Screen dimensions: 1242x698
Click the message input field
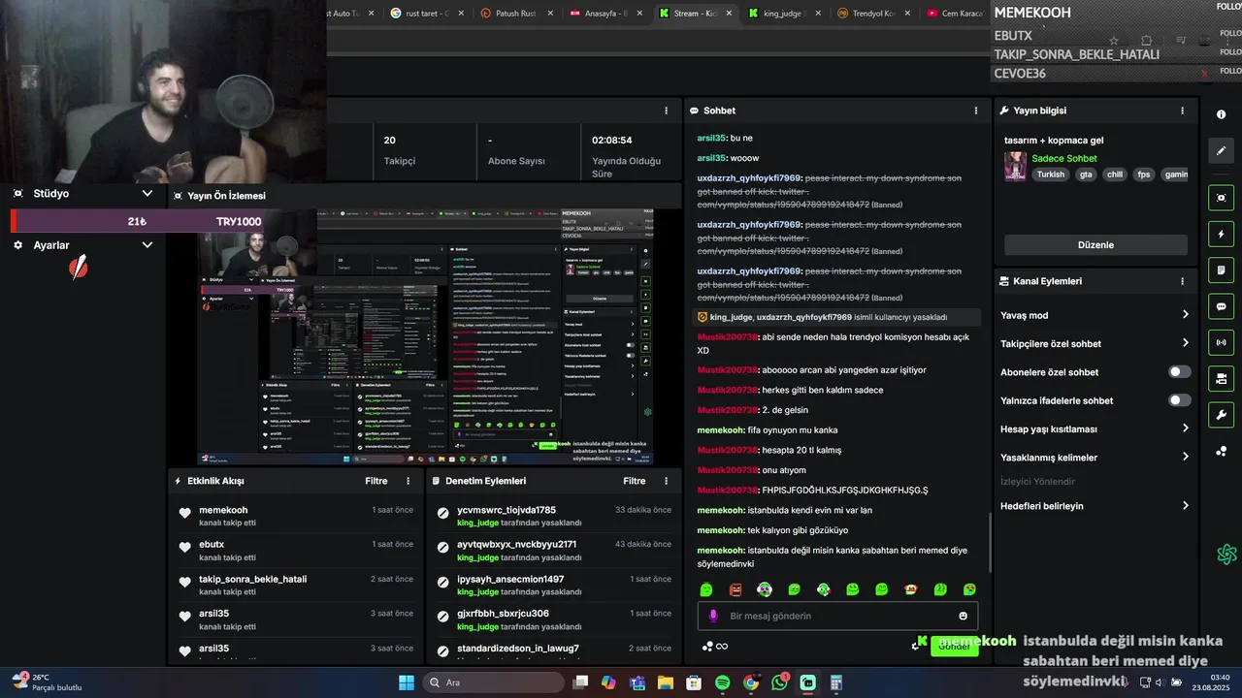(x=838, y=616)
